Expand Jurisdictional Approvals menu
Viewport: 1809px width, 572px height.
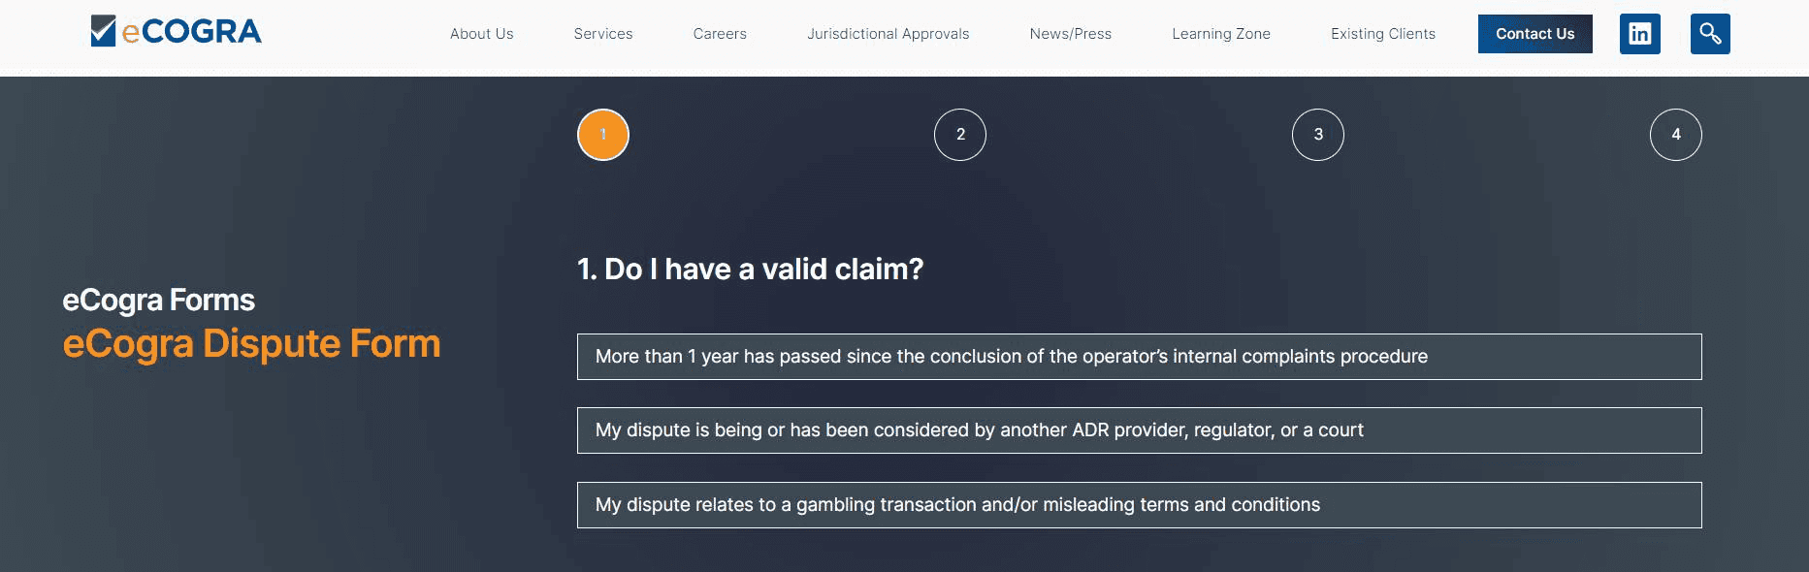coord(888,34)
